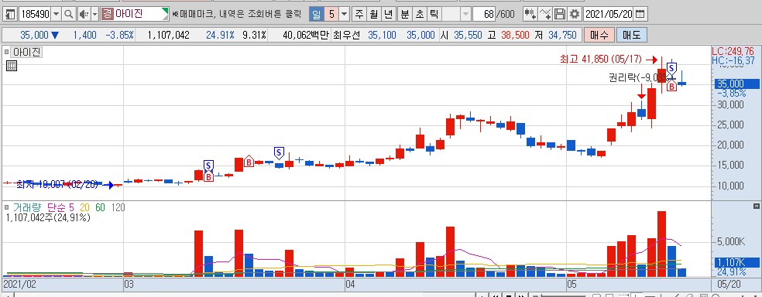Expand the speaker options dropdown arrow
Screen dimensions: 762x297
[94, 14]
